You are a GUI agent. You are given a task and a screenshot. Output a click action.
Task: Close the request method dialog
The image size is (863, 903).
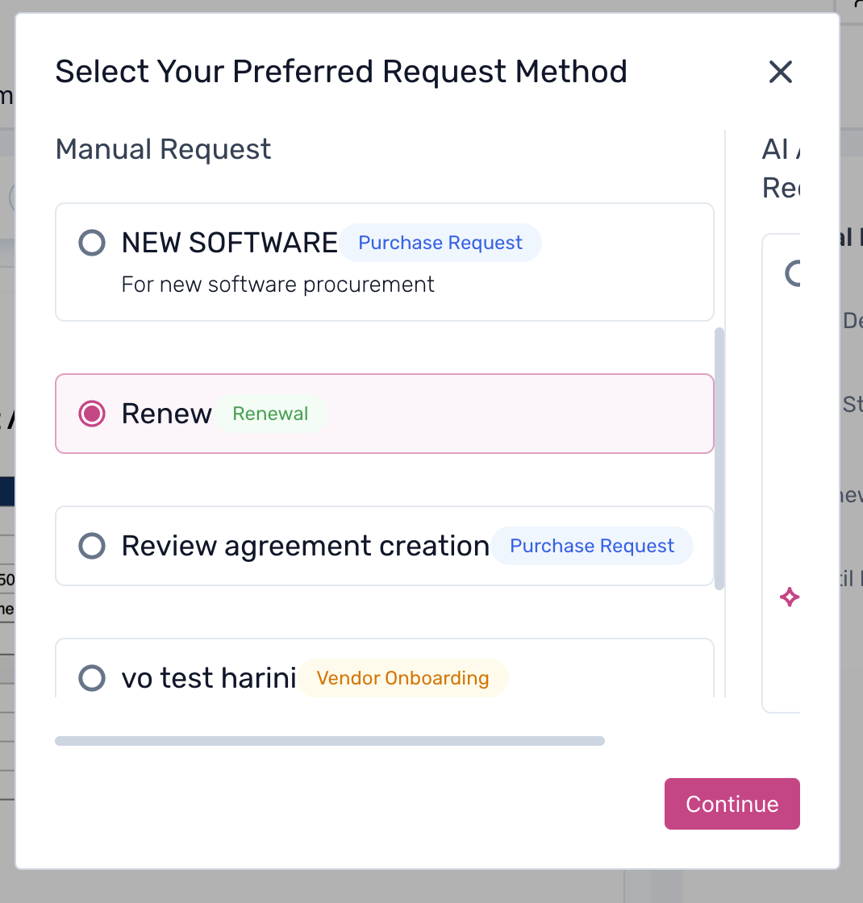tap(780, 73)
